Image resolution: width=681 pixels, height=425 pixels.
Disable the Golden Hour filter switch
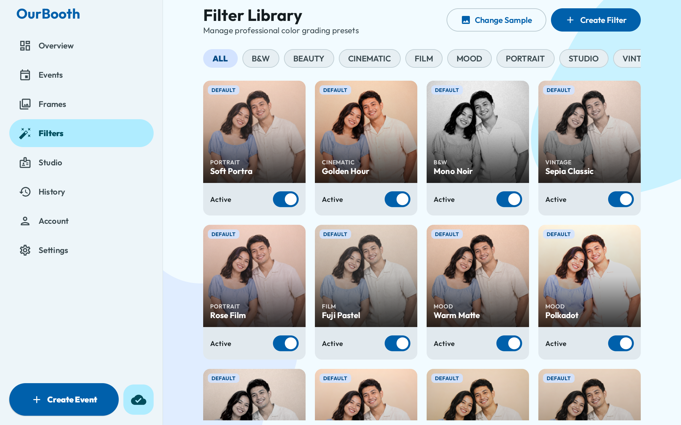pos(397,199)
